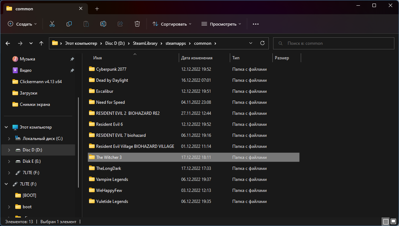Expand address bar history dropdown
Viewport: 399px width, 226px height.
(x=251, y=43)
